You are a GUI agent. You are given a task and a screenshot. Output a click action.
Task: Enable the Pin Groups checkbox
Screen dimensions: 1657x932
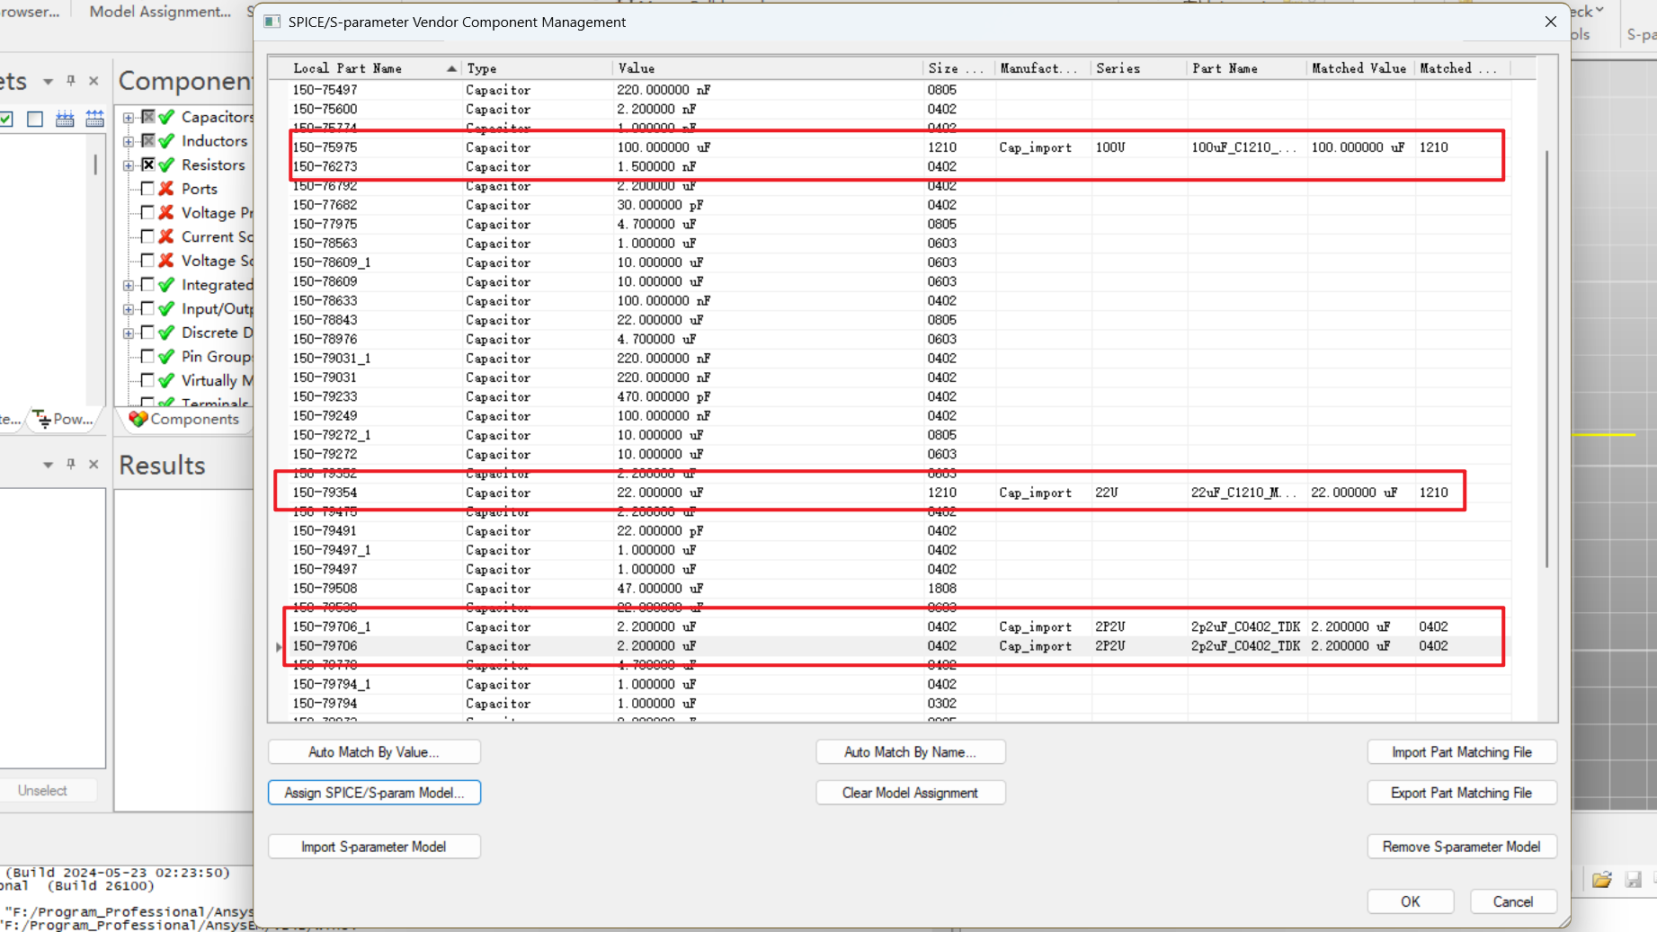[148, 357]
